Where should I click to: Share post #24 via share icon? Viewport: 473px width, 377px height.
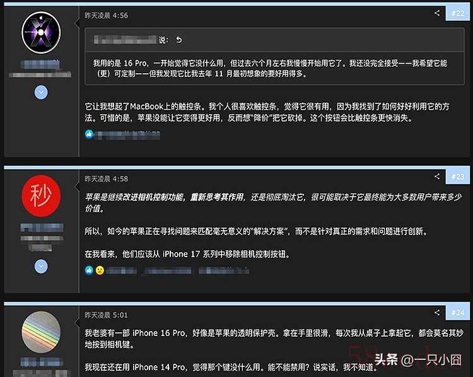[437, 313]
